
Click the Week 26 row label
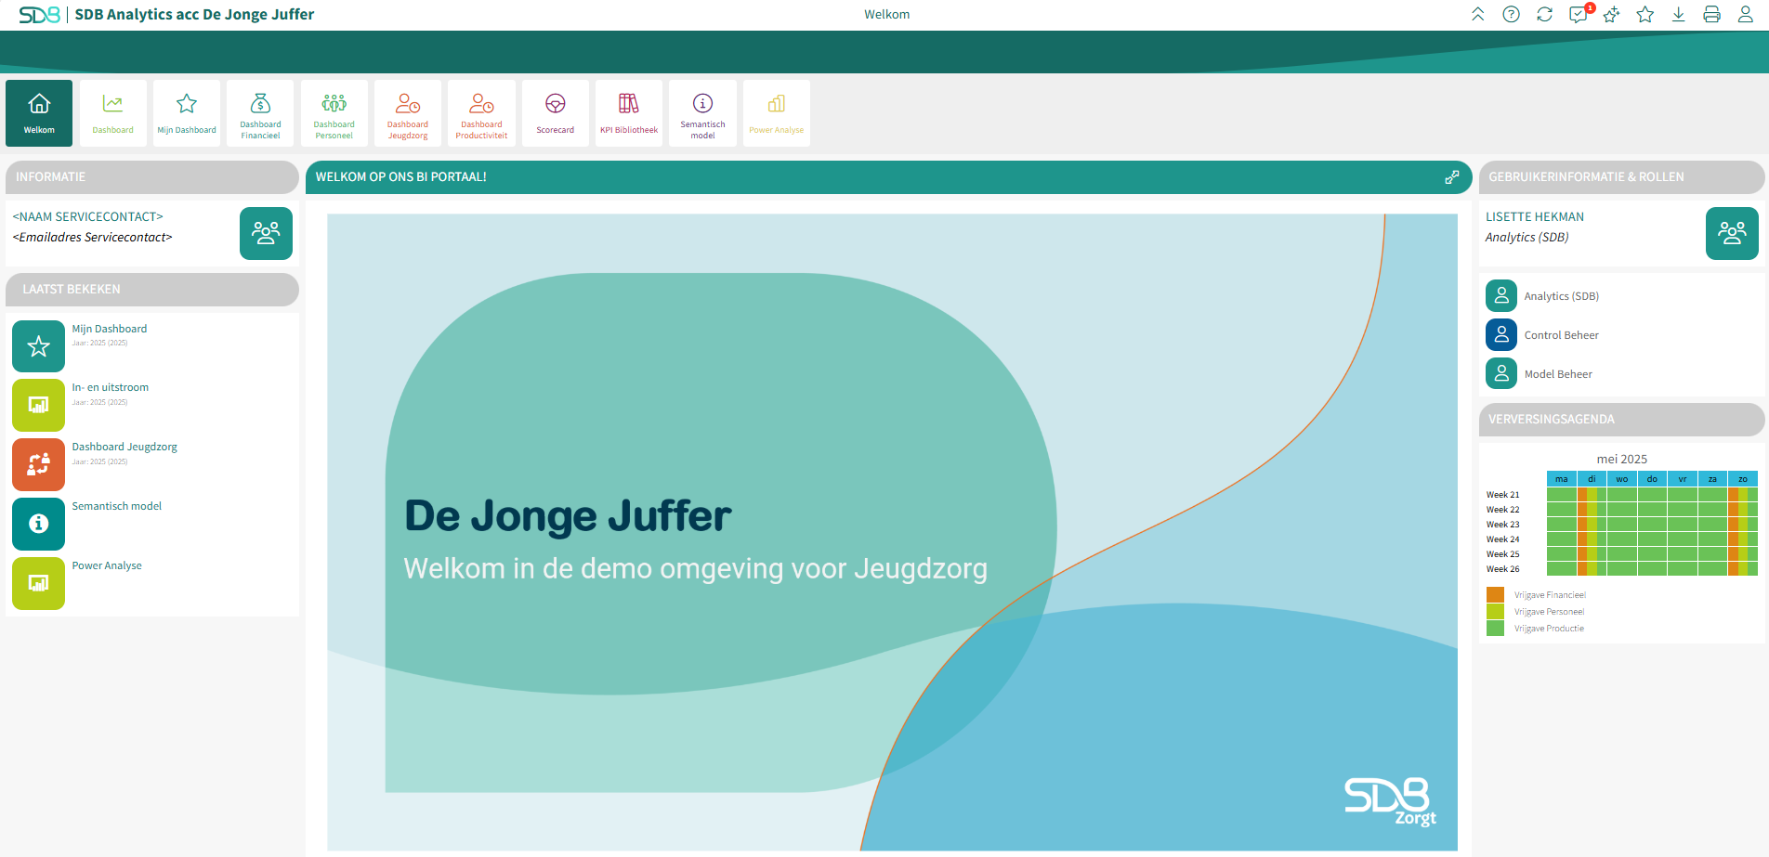click(1503, 569)
